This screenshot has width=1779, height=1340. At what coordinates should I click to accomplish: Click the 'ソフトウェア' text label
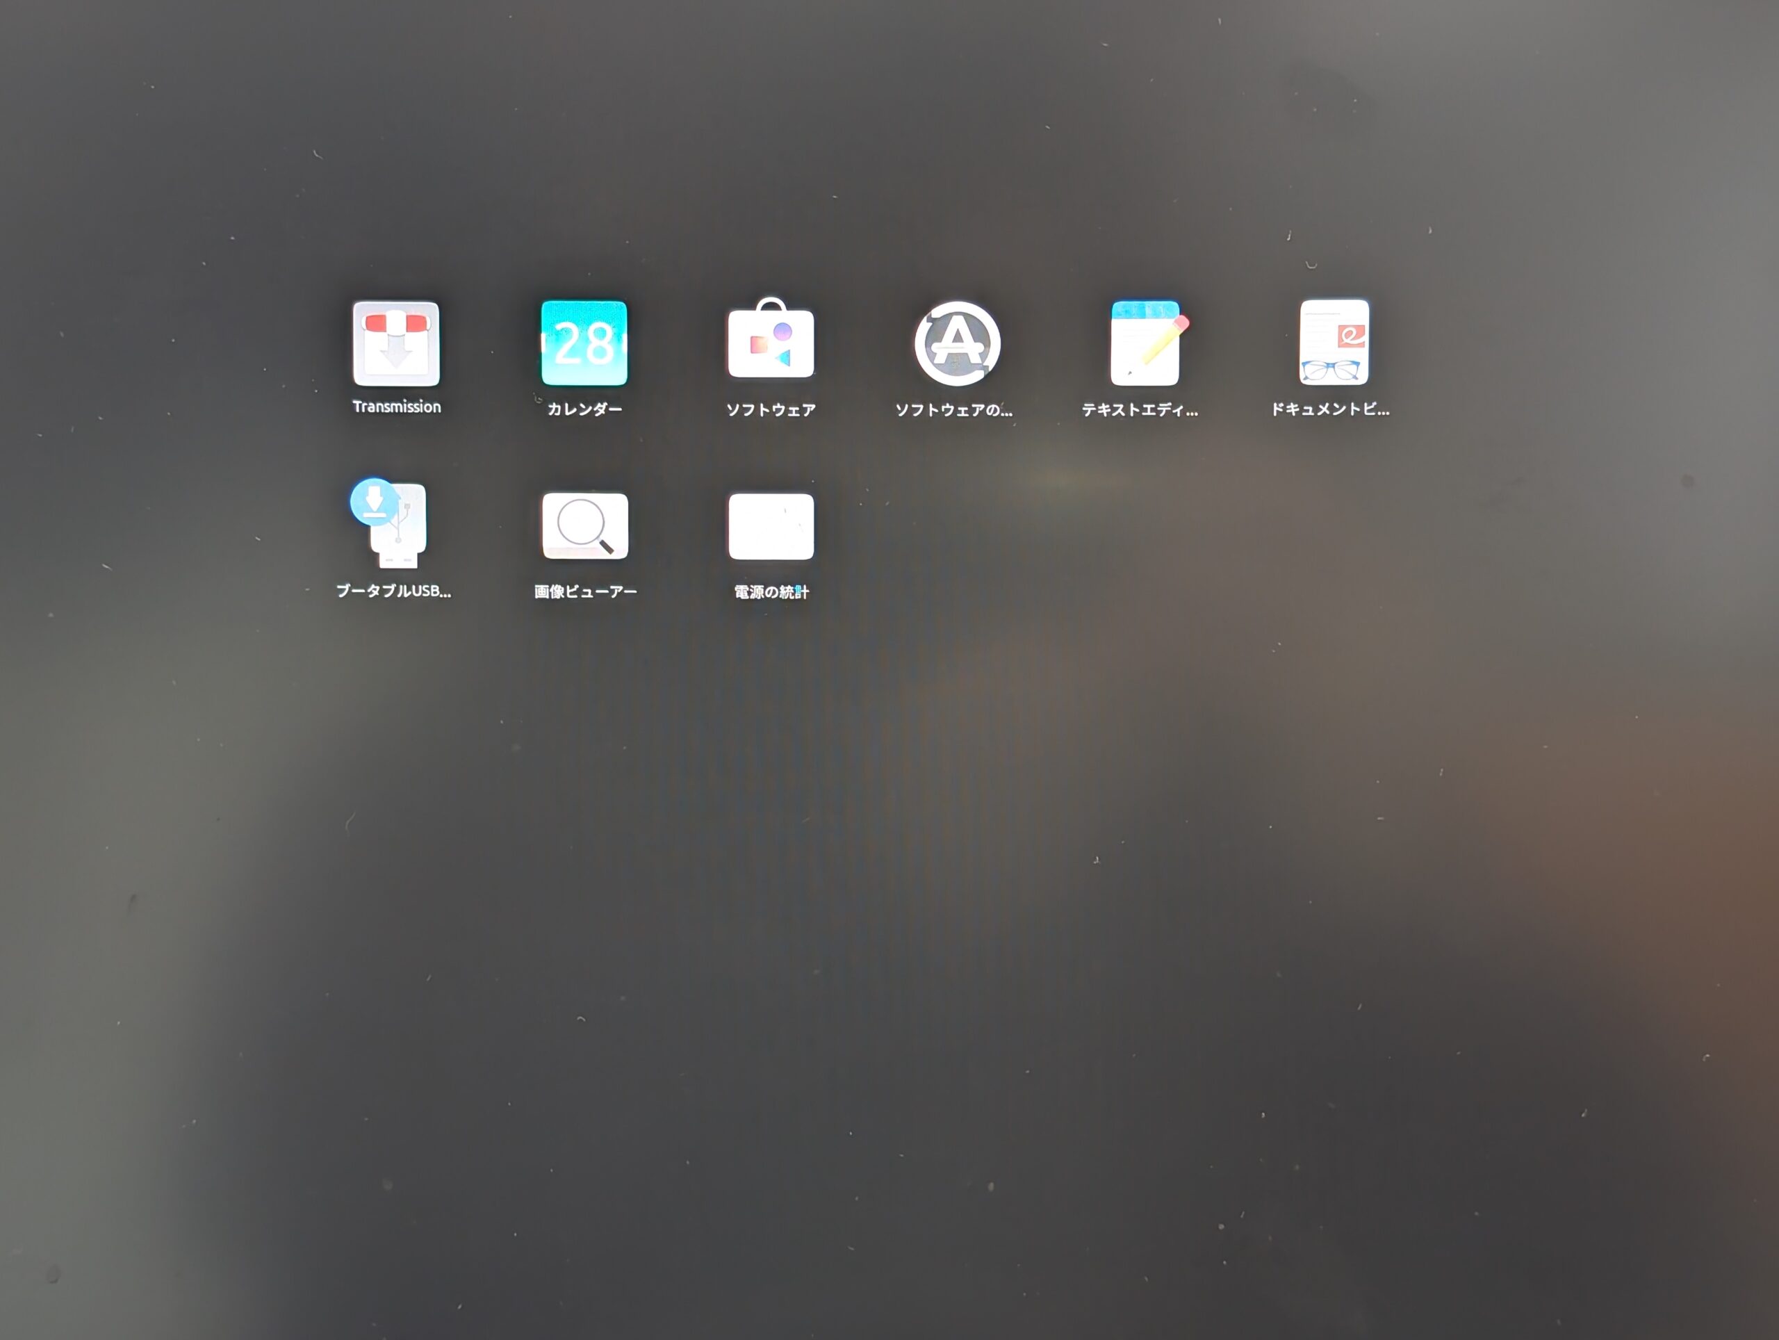(x=771, y=410)
